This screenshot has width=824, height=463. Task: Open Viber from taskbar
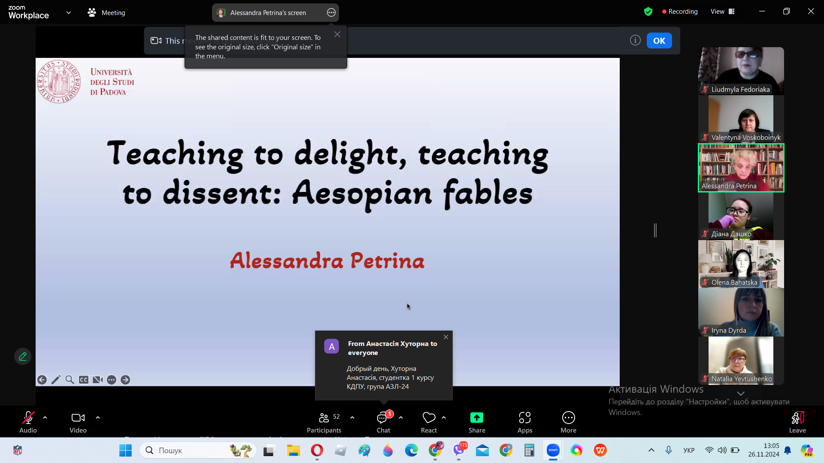(x=459, y=451)
